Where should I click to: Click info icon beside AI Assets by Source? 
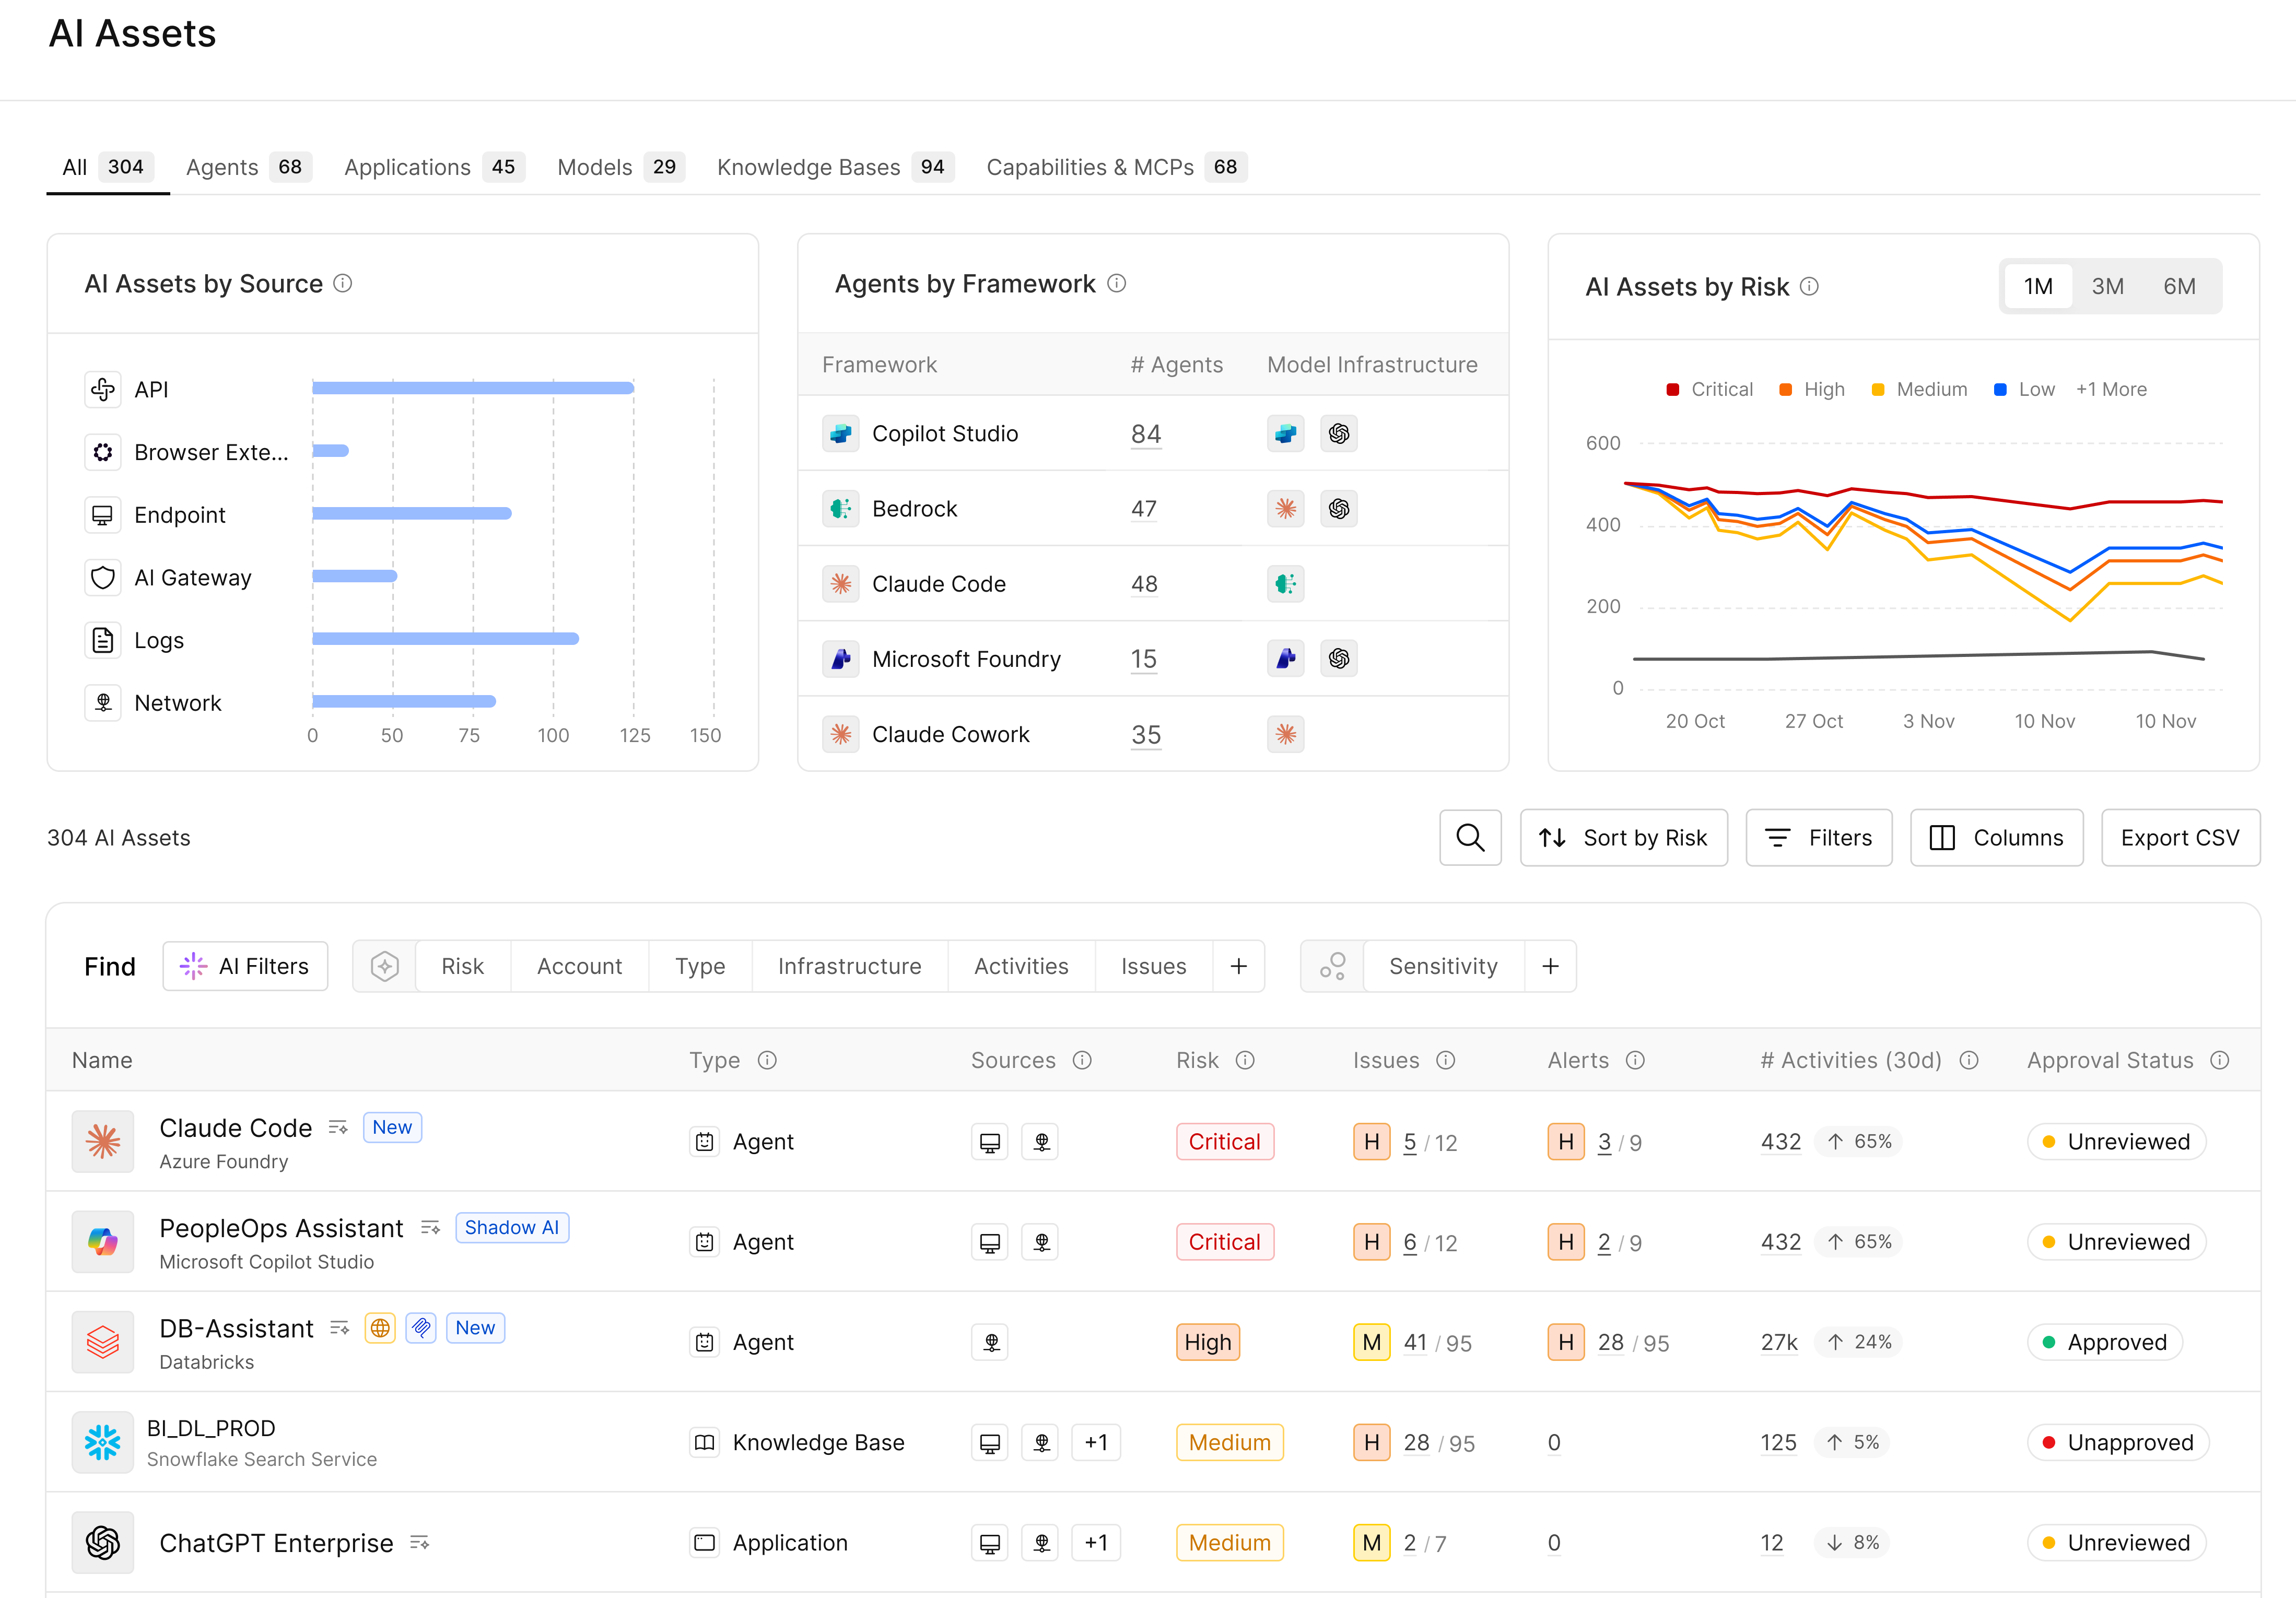click(342, 284)
